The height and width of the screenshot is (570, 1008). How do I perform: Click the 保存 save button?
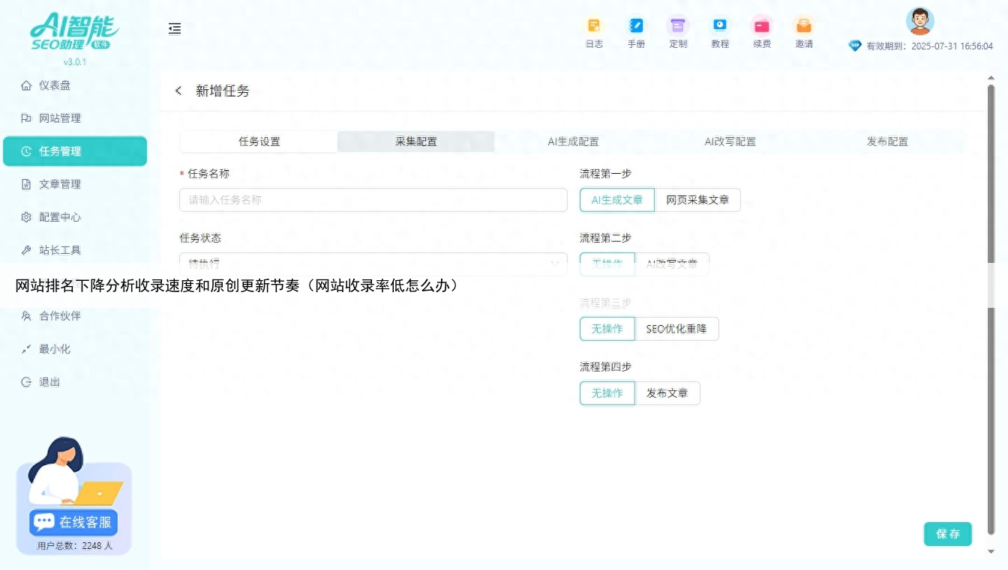947,534
